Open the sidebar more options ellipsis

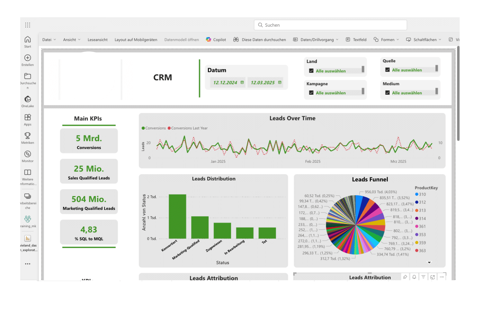[x=28, y=264]
